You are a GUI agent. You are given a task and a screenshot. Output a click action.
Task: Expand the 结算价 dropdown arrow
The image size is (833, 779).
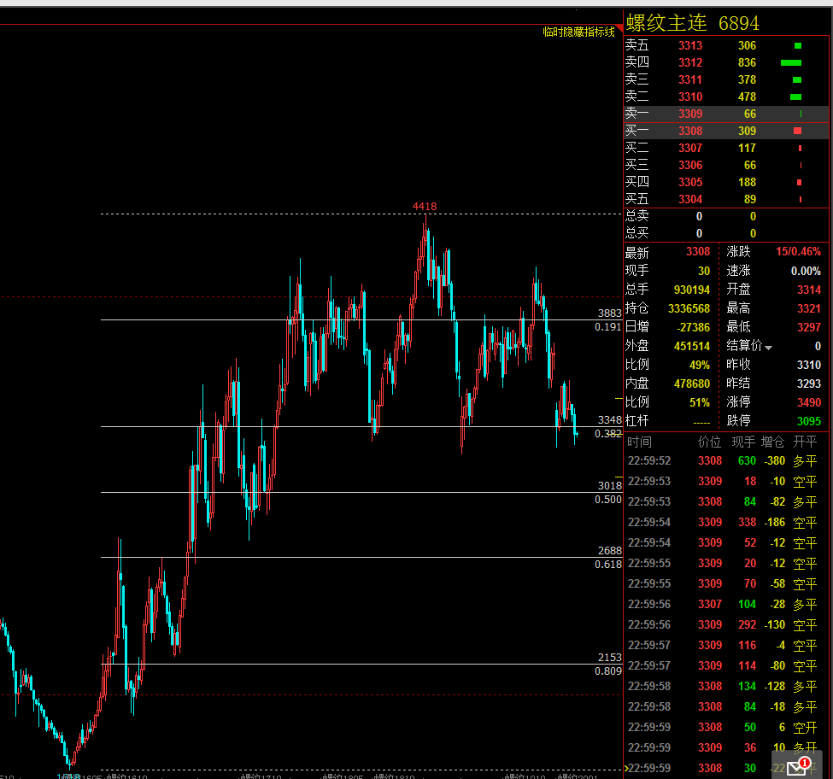click(768, 348)
